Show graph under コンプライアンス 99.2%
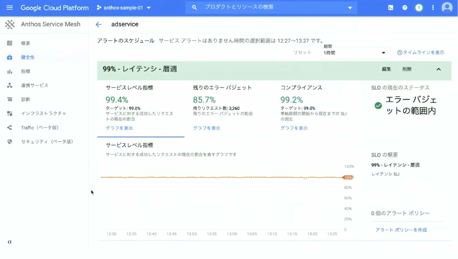 click(x=294, y=128)
